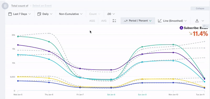210x99 pixels.
Task: Click dark blue line point at Thu Jan-6
Action: [49, 82]
